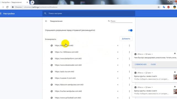Expand site details arrow for russian.rt.com
This screenshot has height=99, width=177.
click(118, 78)
